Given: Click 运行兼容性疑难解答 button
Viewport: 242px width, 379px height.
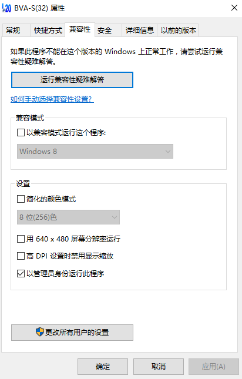Looking at the screenshot, I should [72, 80].
